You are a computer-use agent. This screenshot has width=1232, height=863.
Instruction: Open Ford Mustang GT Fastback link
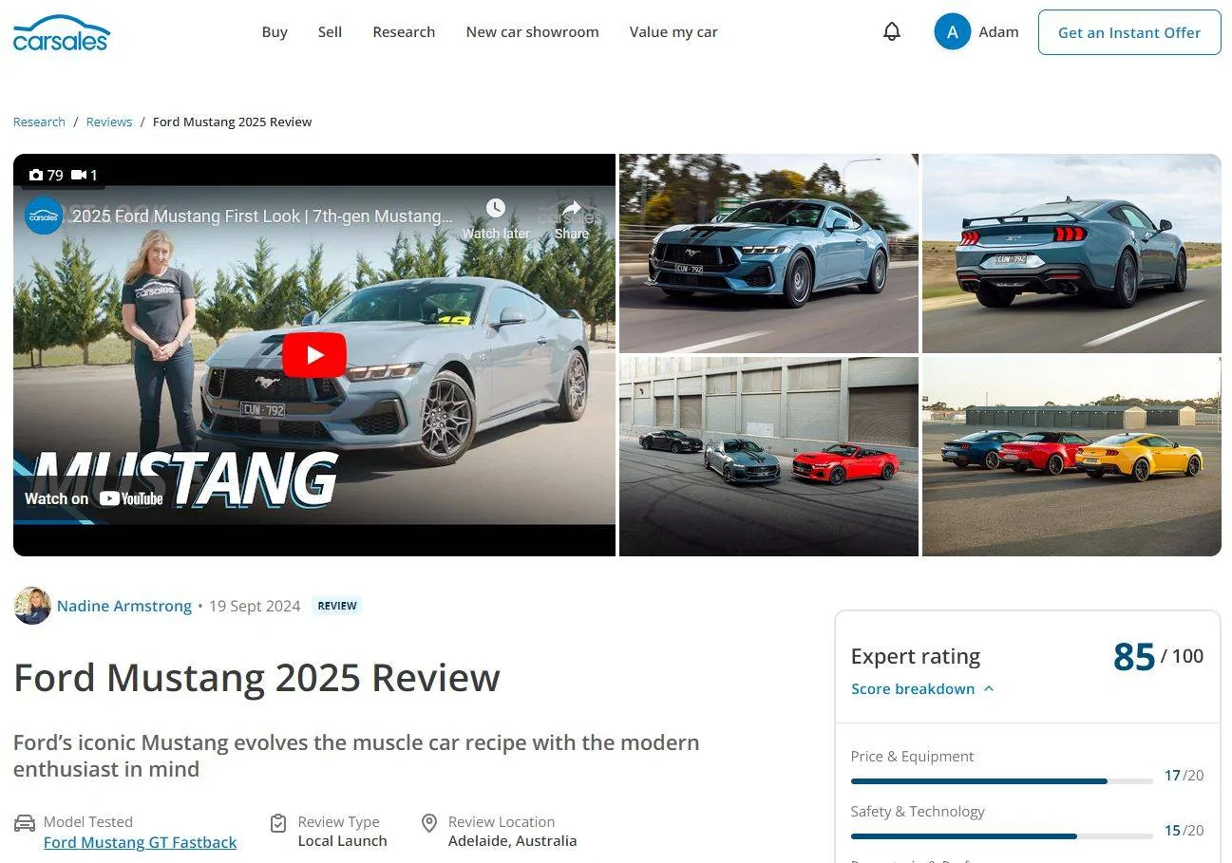141,842
